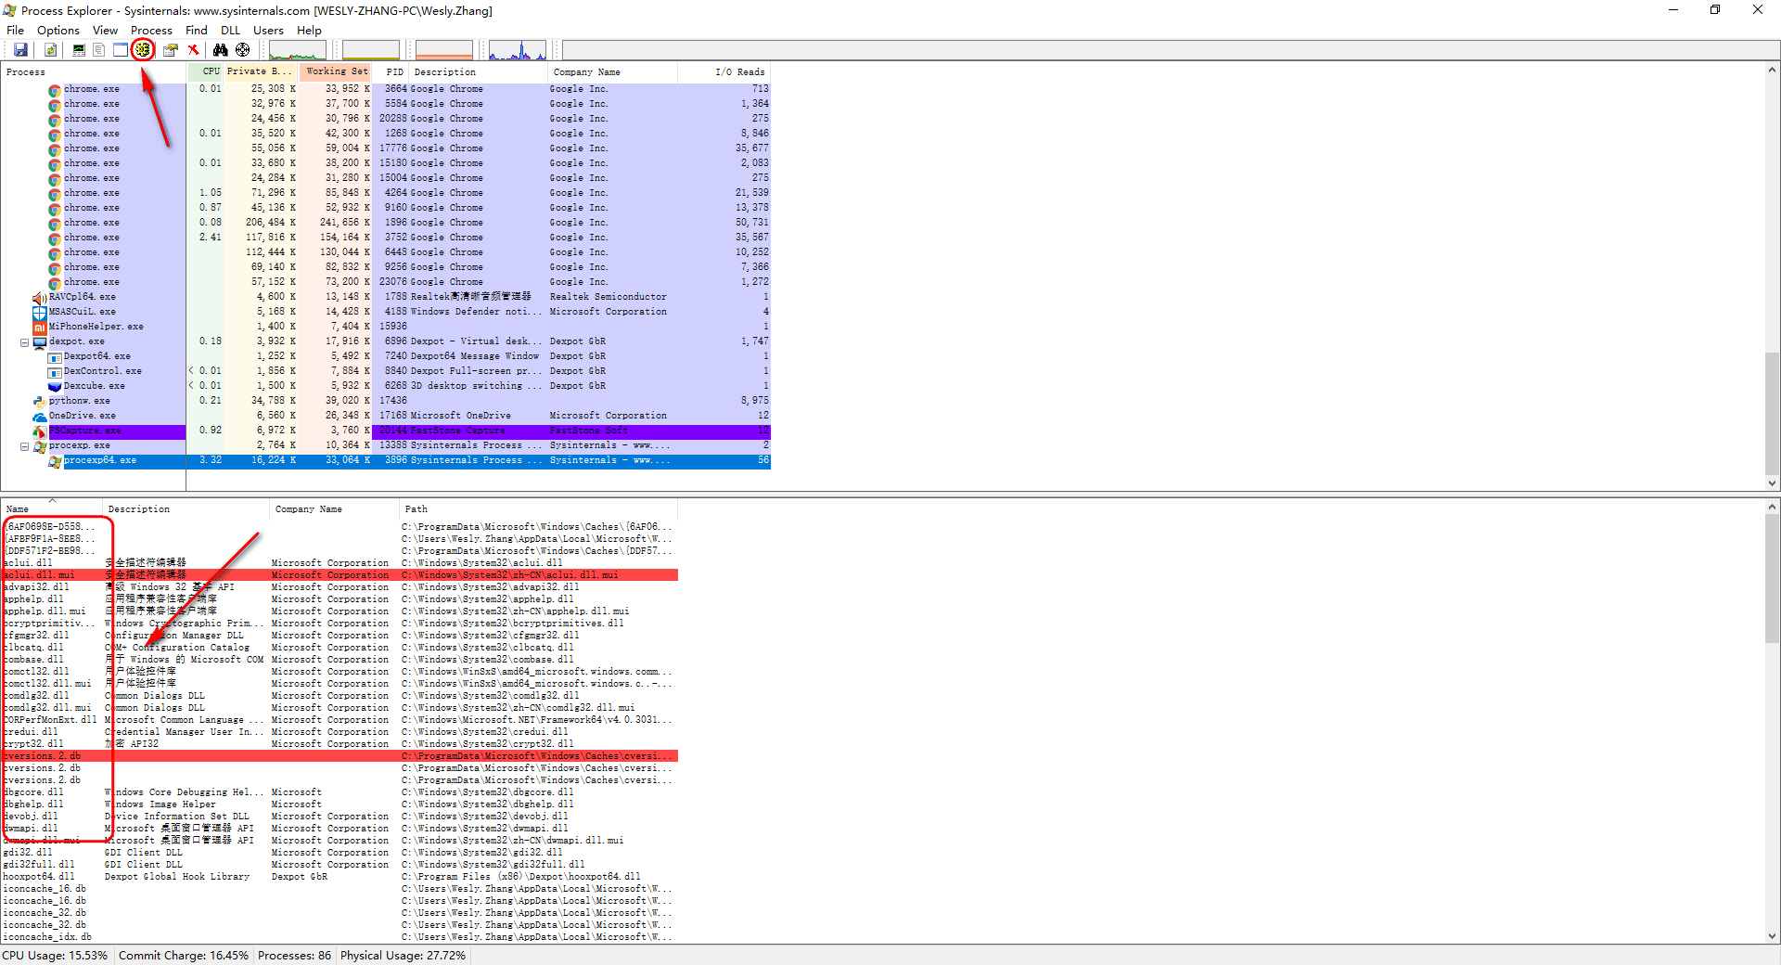Open the Options menu
Screen dimensions: 1781x965
pyautogui.click(x=58, y=30)
